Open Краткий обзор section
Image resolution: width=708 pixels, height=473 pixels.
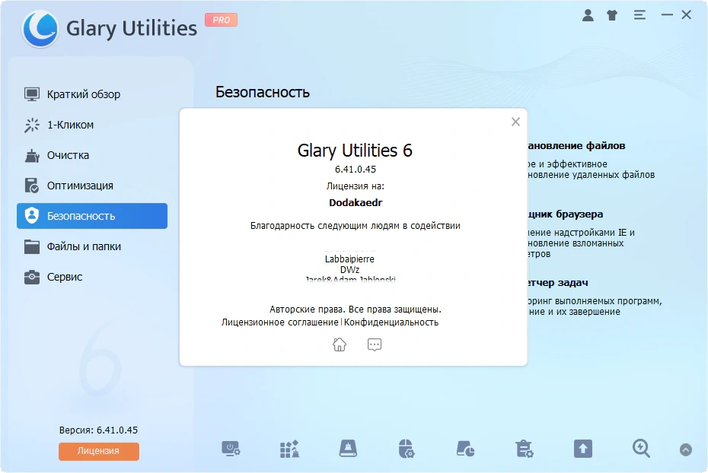click(x=92, y=94)
